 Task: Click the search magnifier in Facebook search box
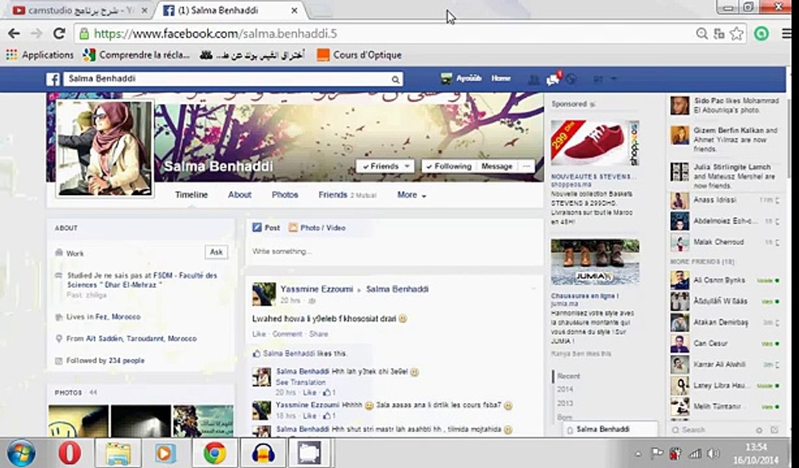[395, 79]
